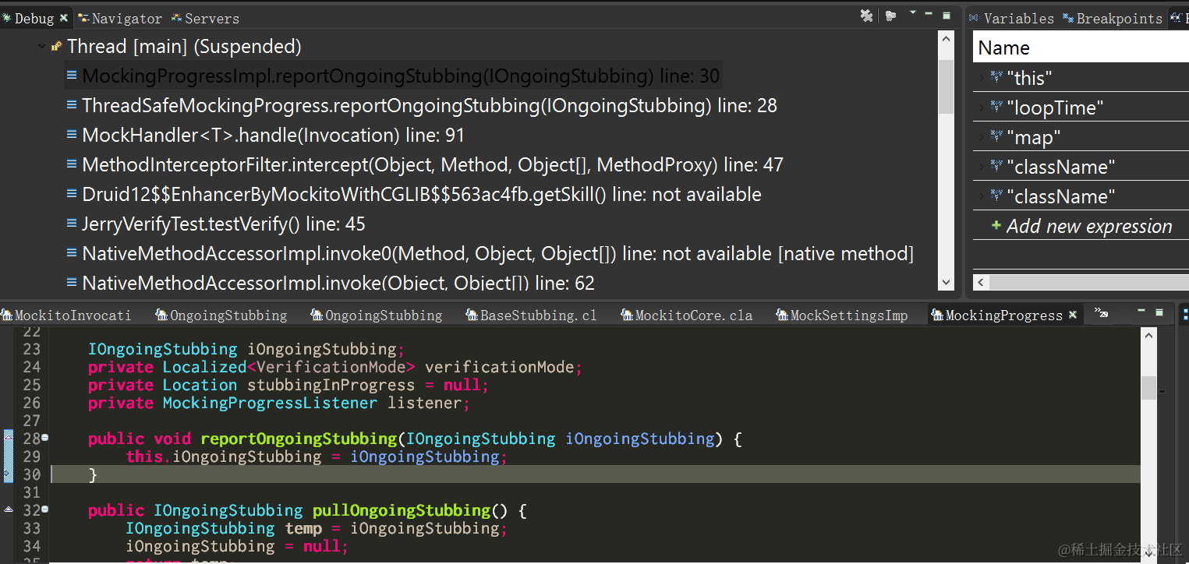The width and height of the screenshot is (1189, 564).
Task: Select the "map" watch expression row
Action: coord(1081,137)
